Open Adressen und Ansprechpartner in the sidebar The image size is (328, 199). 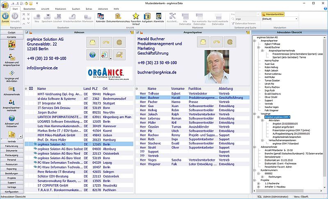pos(12,60)
